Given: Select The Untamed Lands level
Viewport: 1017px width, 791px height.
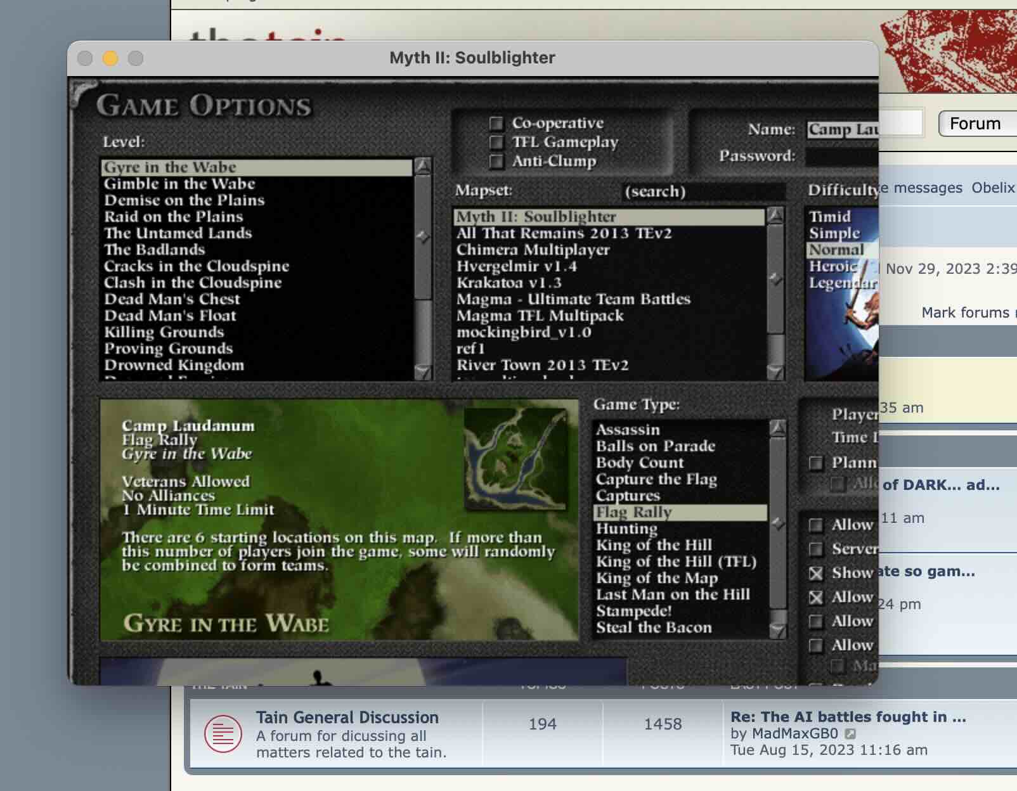Looking at the screenshot, I should [x=256, y=233].
